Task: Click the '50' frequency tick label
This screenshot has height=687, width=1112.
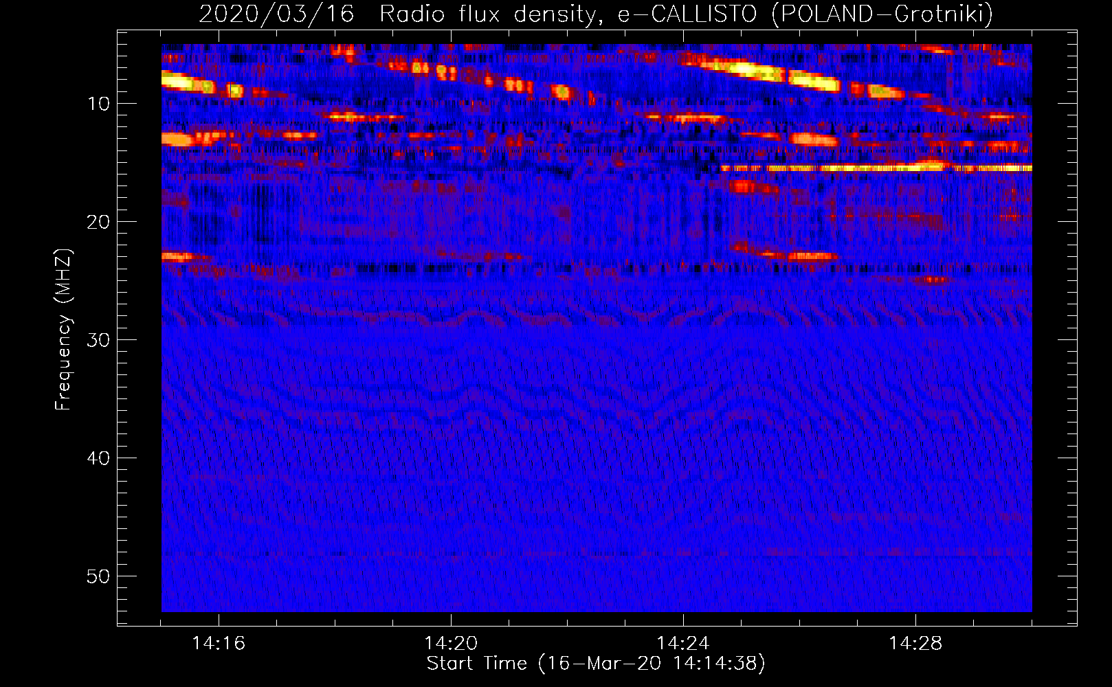Action: click(98, 576)
